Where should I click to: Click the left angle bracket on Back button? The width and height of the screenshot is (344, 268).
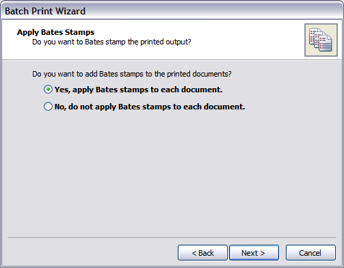[194, 253]
